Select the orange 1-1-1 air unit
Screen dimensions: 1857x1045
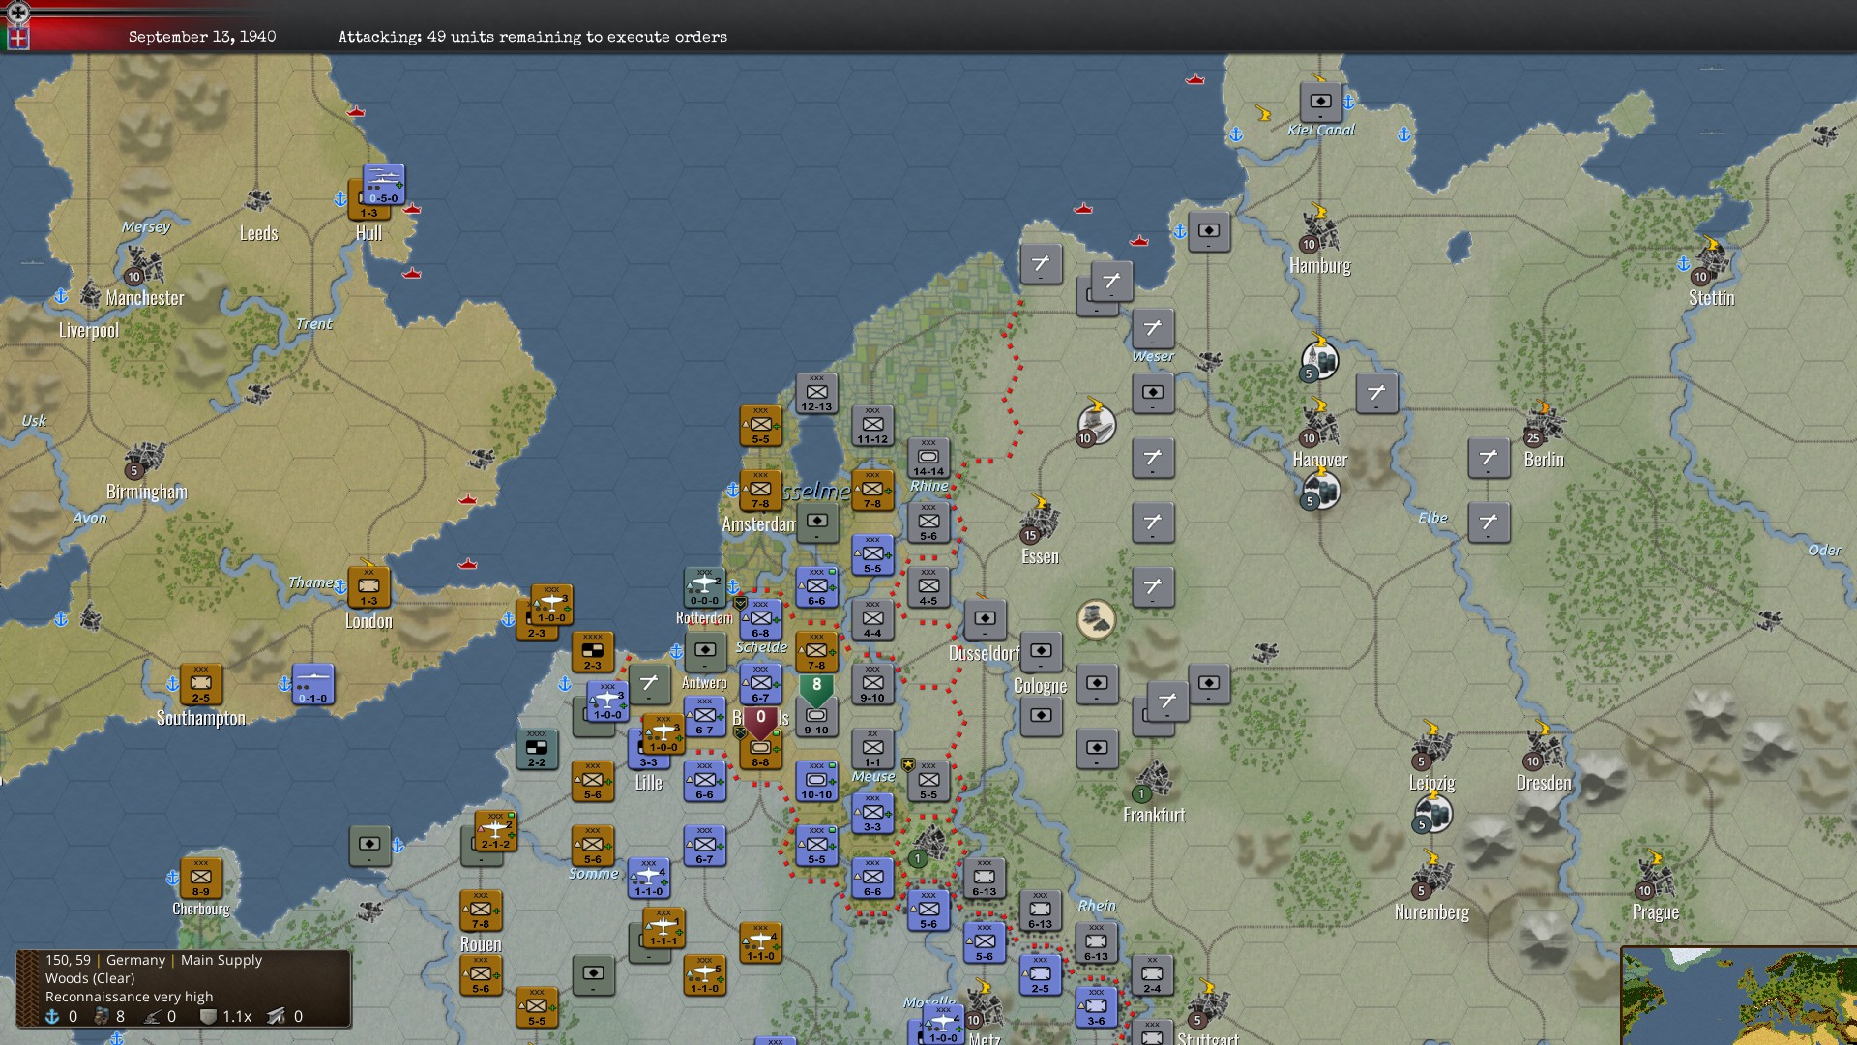click(x=663, y=927)
